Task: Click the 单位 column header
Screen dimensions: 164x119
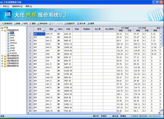Action: (x=60, y=29)
